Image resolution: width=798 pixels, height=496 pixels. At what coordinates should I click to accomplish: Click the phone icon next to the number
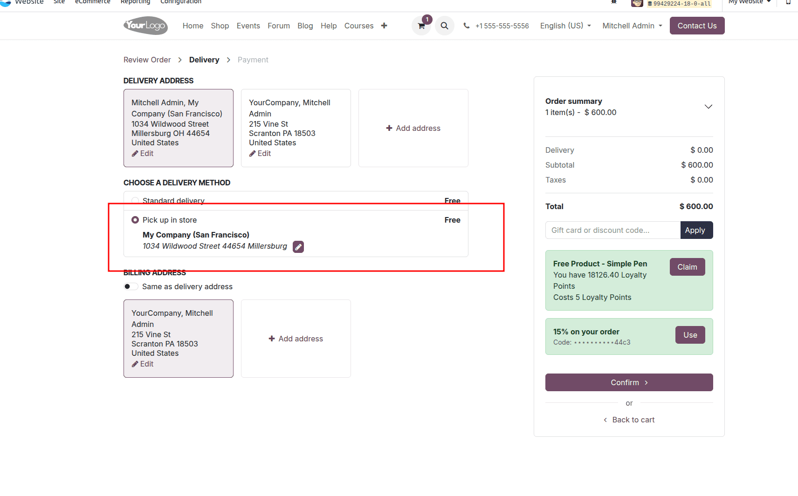467,26
